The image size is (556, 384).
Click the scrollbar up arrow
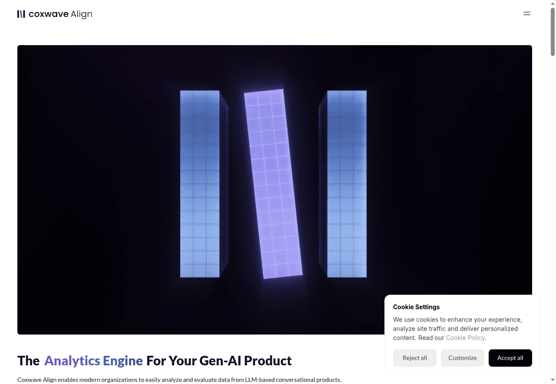(x=553, y=3)
